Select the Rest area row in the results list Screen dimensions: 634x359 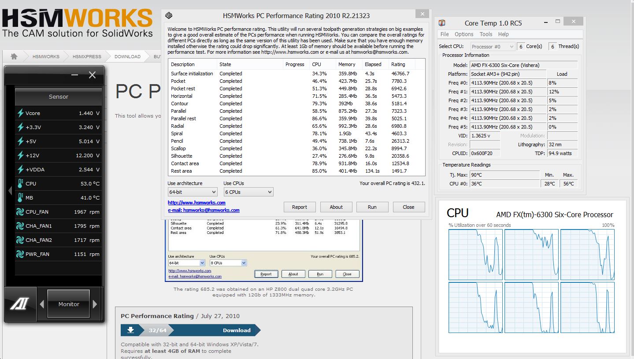[x=297, y=171]
